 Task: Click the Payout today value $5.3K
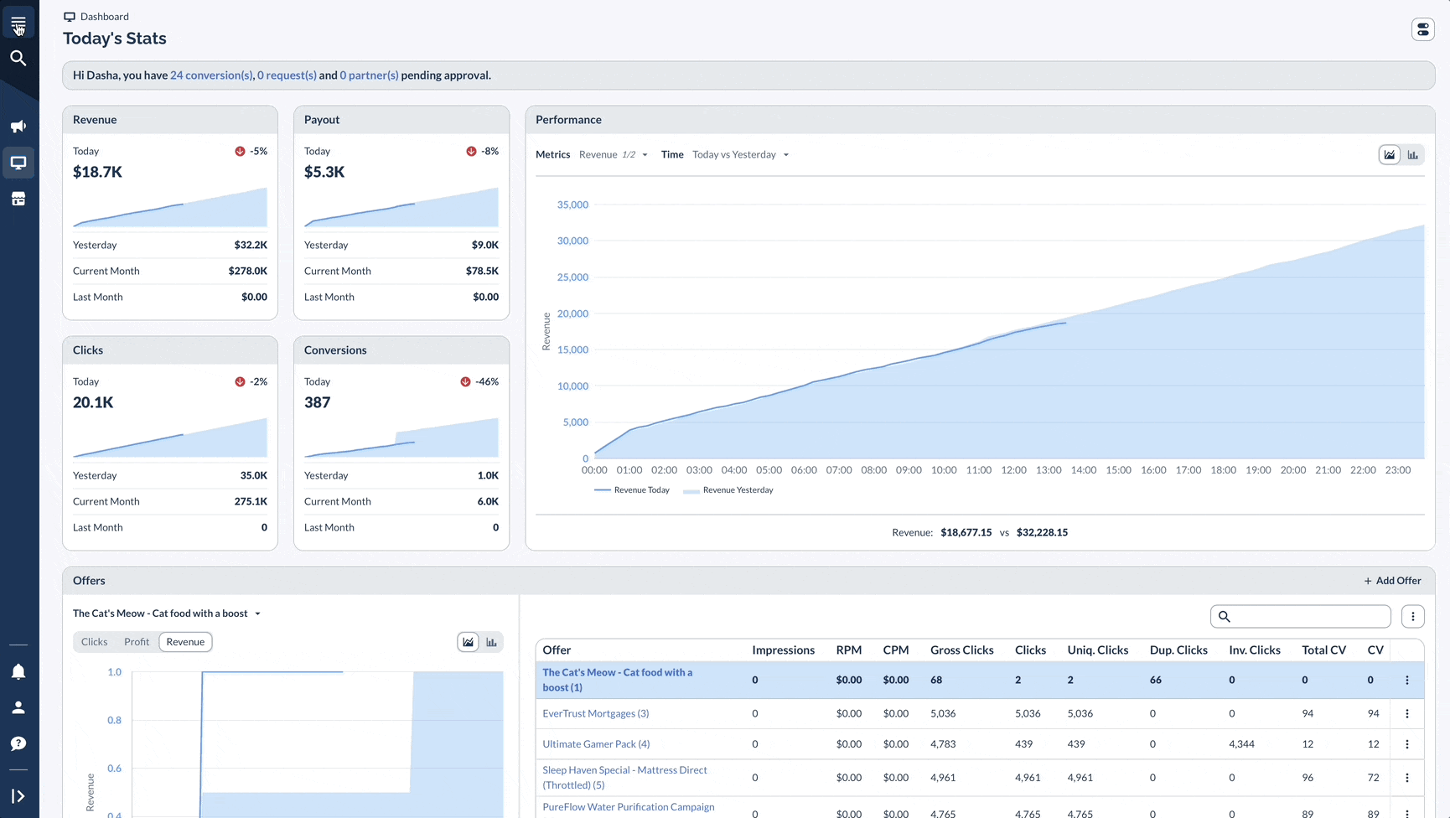324,173
